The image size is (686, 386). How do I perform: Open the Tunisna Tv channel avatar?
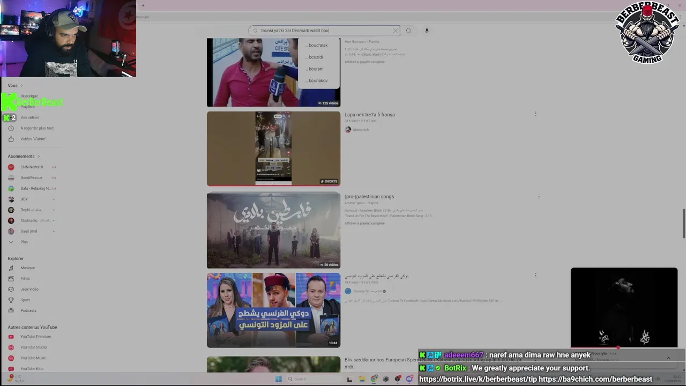tap(348, 291)
